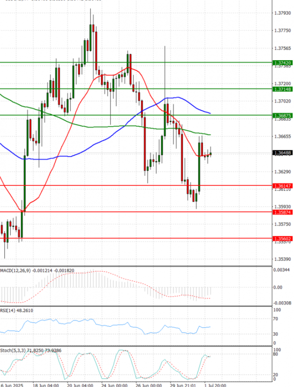Click the Stochastic scale level 20 label
Image resolution: width=294 pixels, height=387 pixels.
click(x=276, y=375)
